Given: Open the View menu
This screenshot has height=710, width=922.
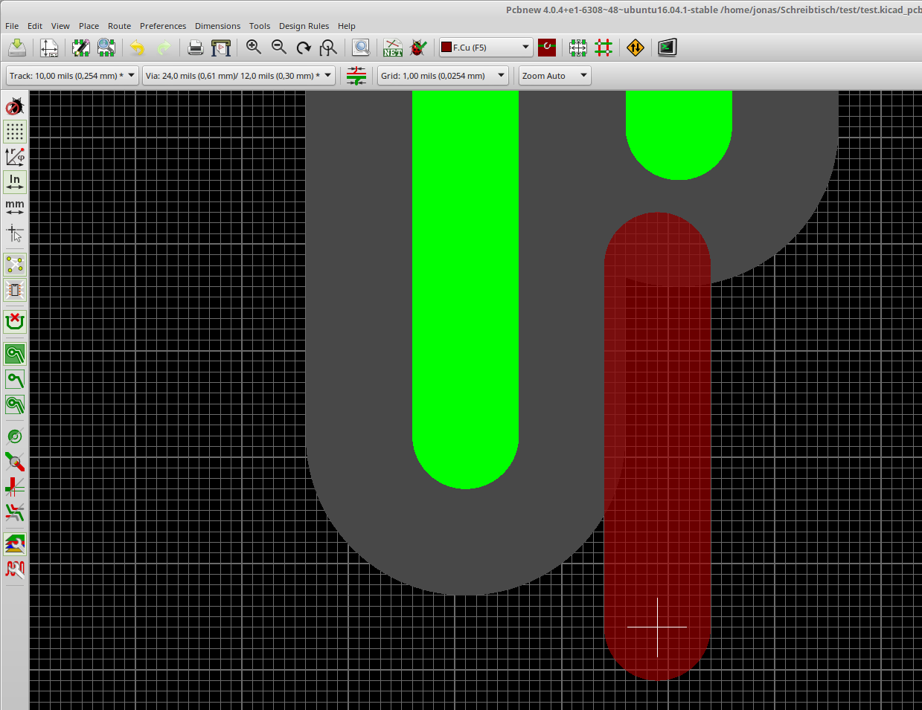Looking at the screenshot, I should [60, 26].
